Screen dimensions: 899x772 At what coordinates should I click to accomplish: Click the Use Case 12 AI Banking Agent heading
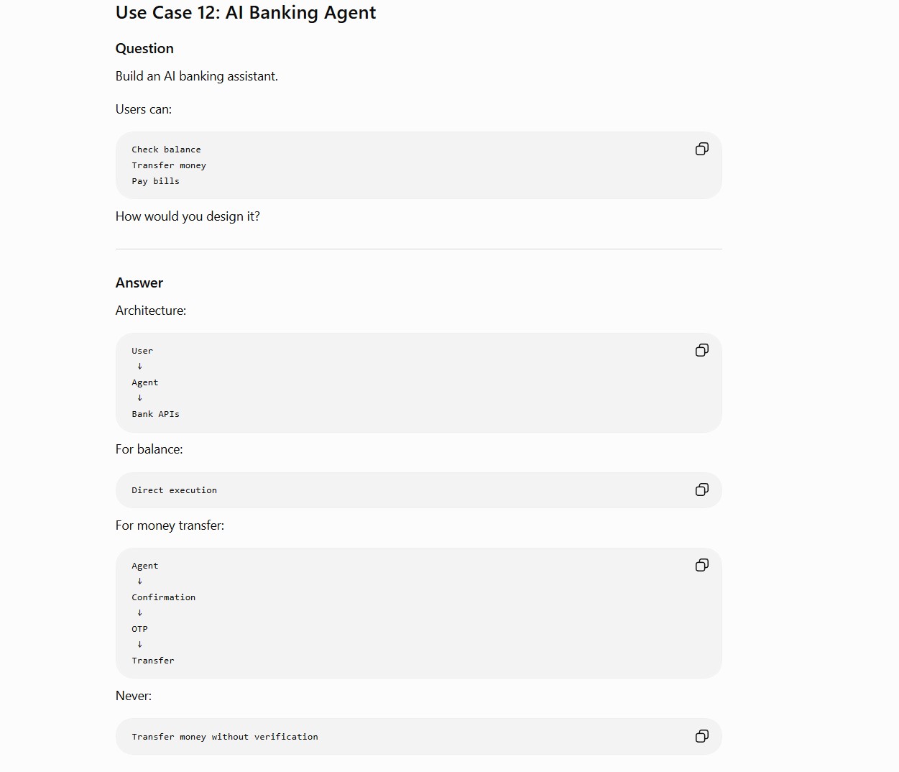point(246,13)
